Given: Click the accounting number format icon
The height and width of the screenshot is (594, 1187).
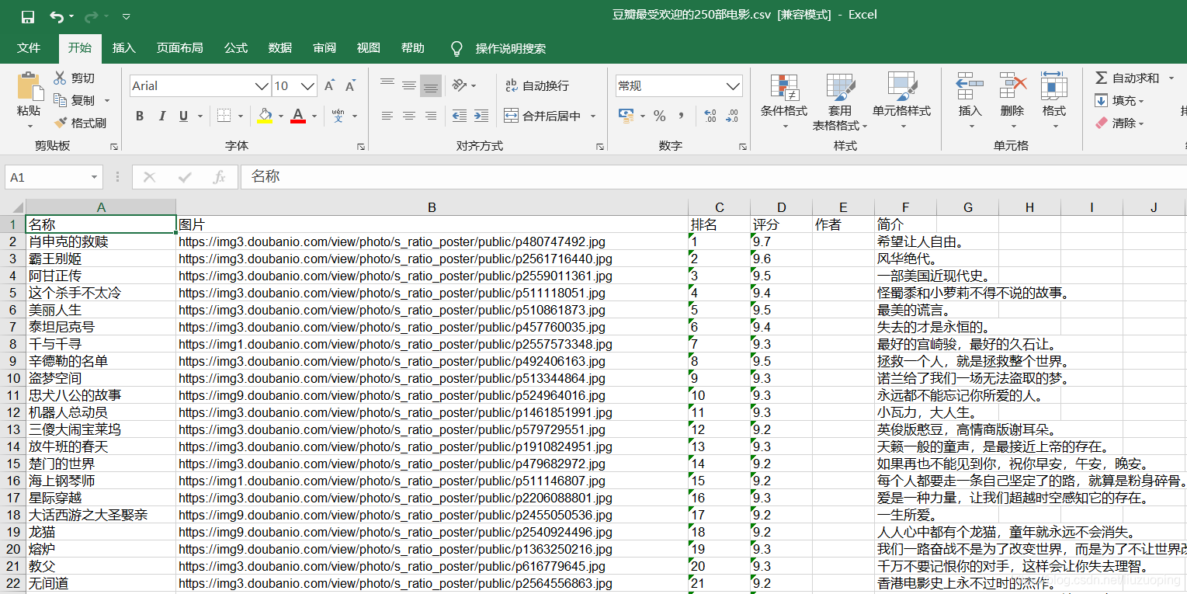Looking at the screenshot, I should point(626,116).
